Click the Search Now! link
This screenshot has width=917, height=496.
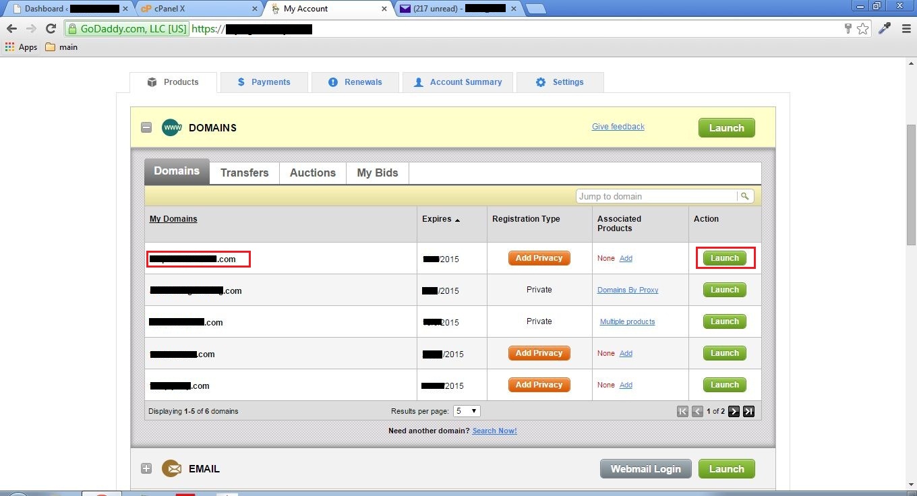(495, 431)
